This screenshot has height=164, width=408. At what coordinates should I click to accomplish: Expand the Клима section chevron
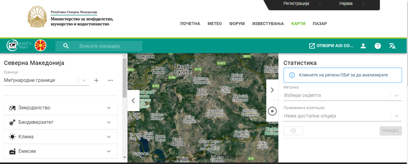(x=109, y=137)
